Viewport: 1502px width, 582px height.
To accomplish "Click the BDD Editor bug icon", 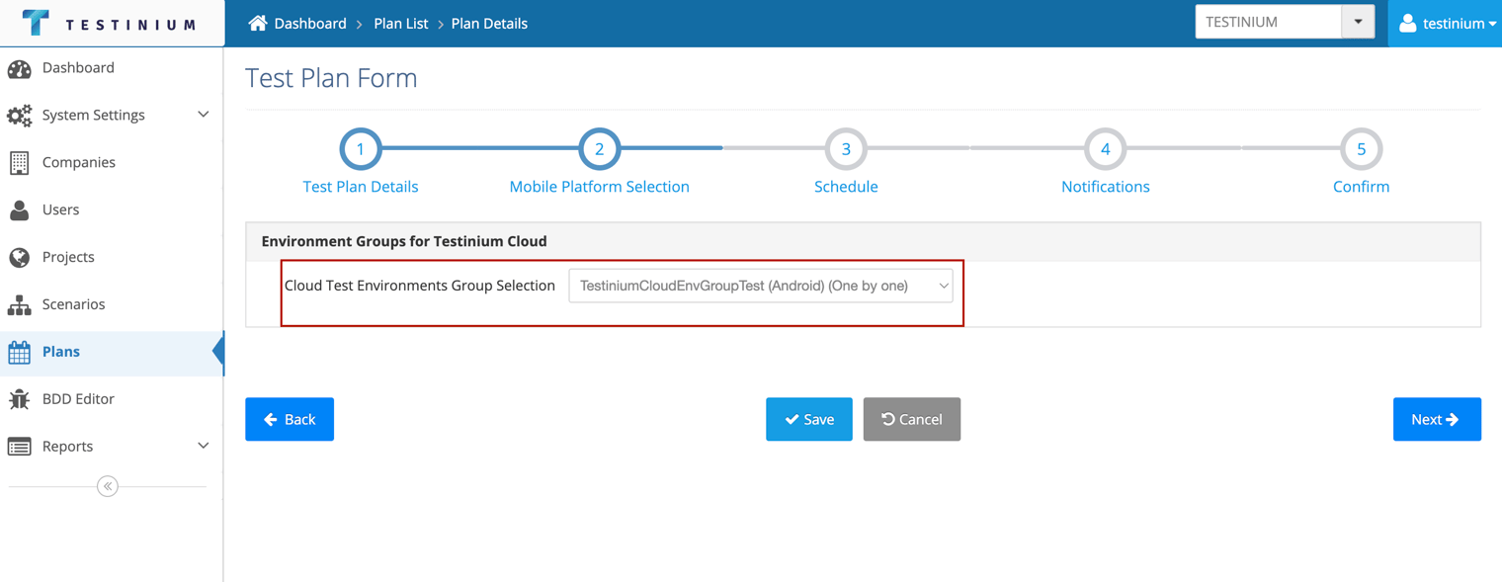I will point(19,399).
